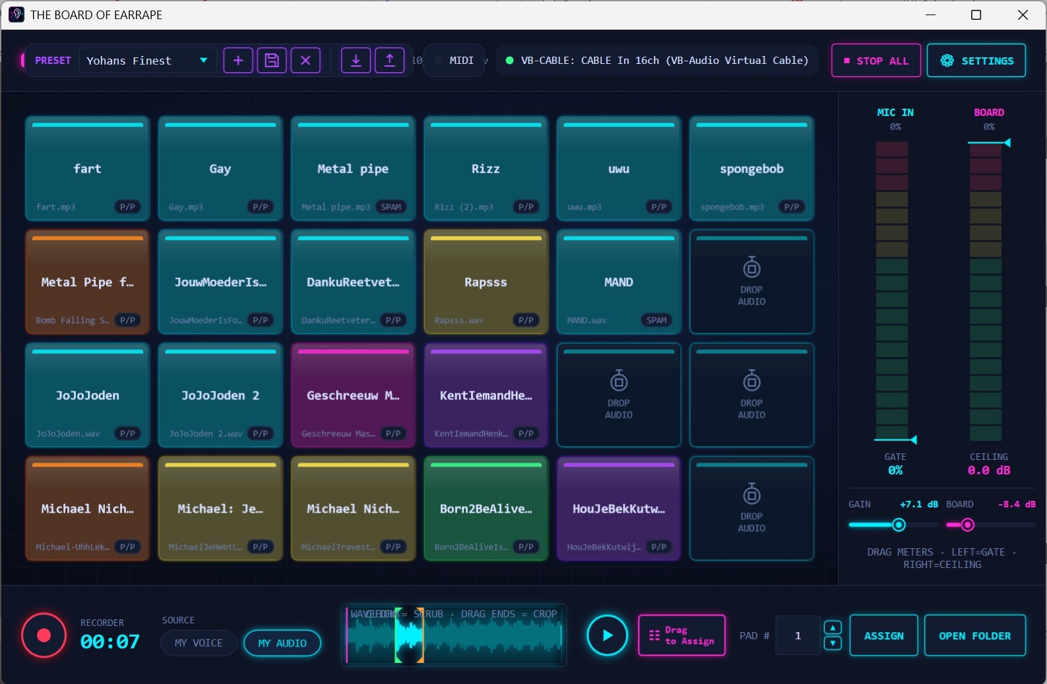Click the settings gear icon
Viewport: 1047px width, 684px height.
coord(947,61)
